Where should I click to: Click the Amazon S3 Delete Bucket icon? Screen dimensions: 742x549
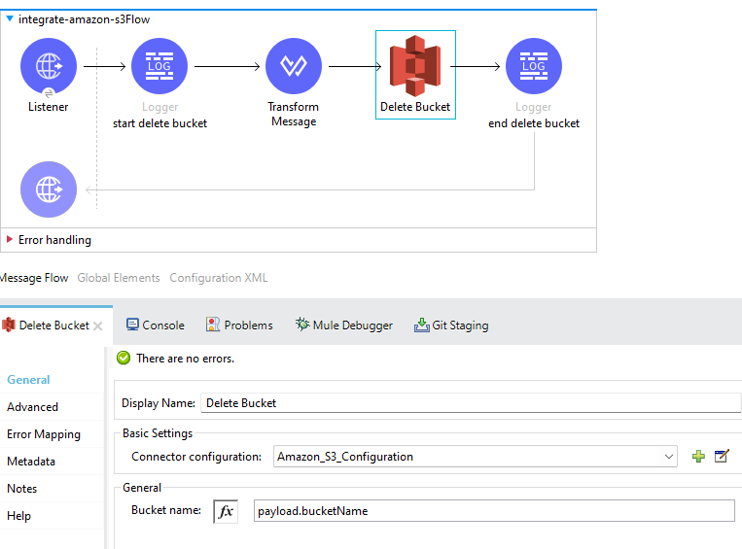point(415,66)
